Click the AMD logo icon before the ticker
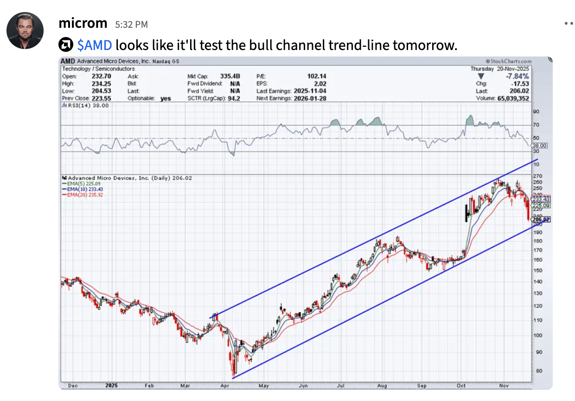This screenshot has width=575, height=401. pos(65,45)
